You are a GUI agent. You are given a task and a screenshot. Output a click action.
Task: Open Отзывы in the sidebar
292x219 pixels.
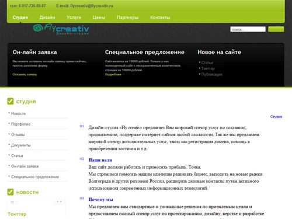18,135
